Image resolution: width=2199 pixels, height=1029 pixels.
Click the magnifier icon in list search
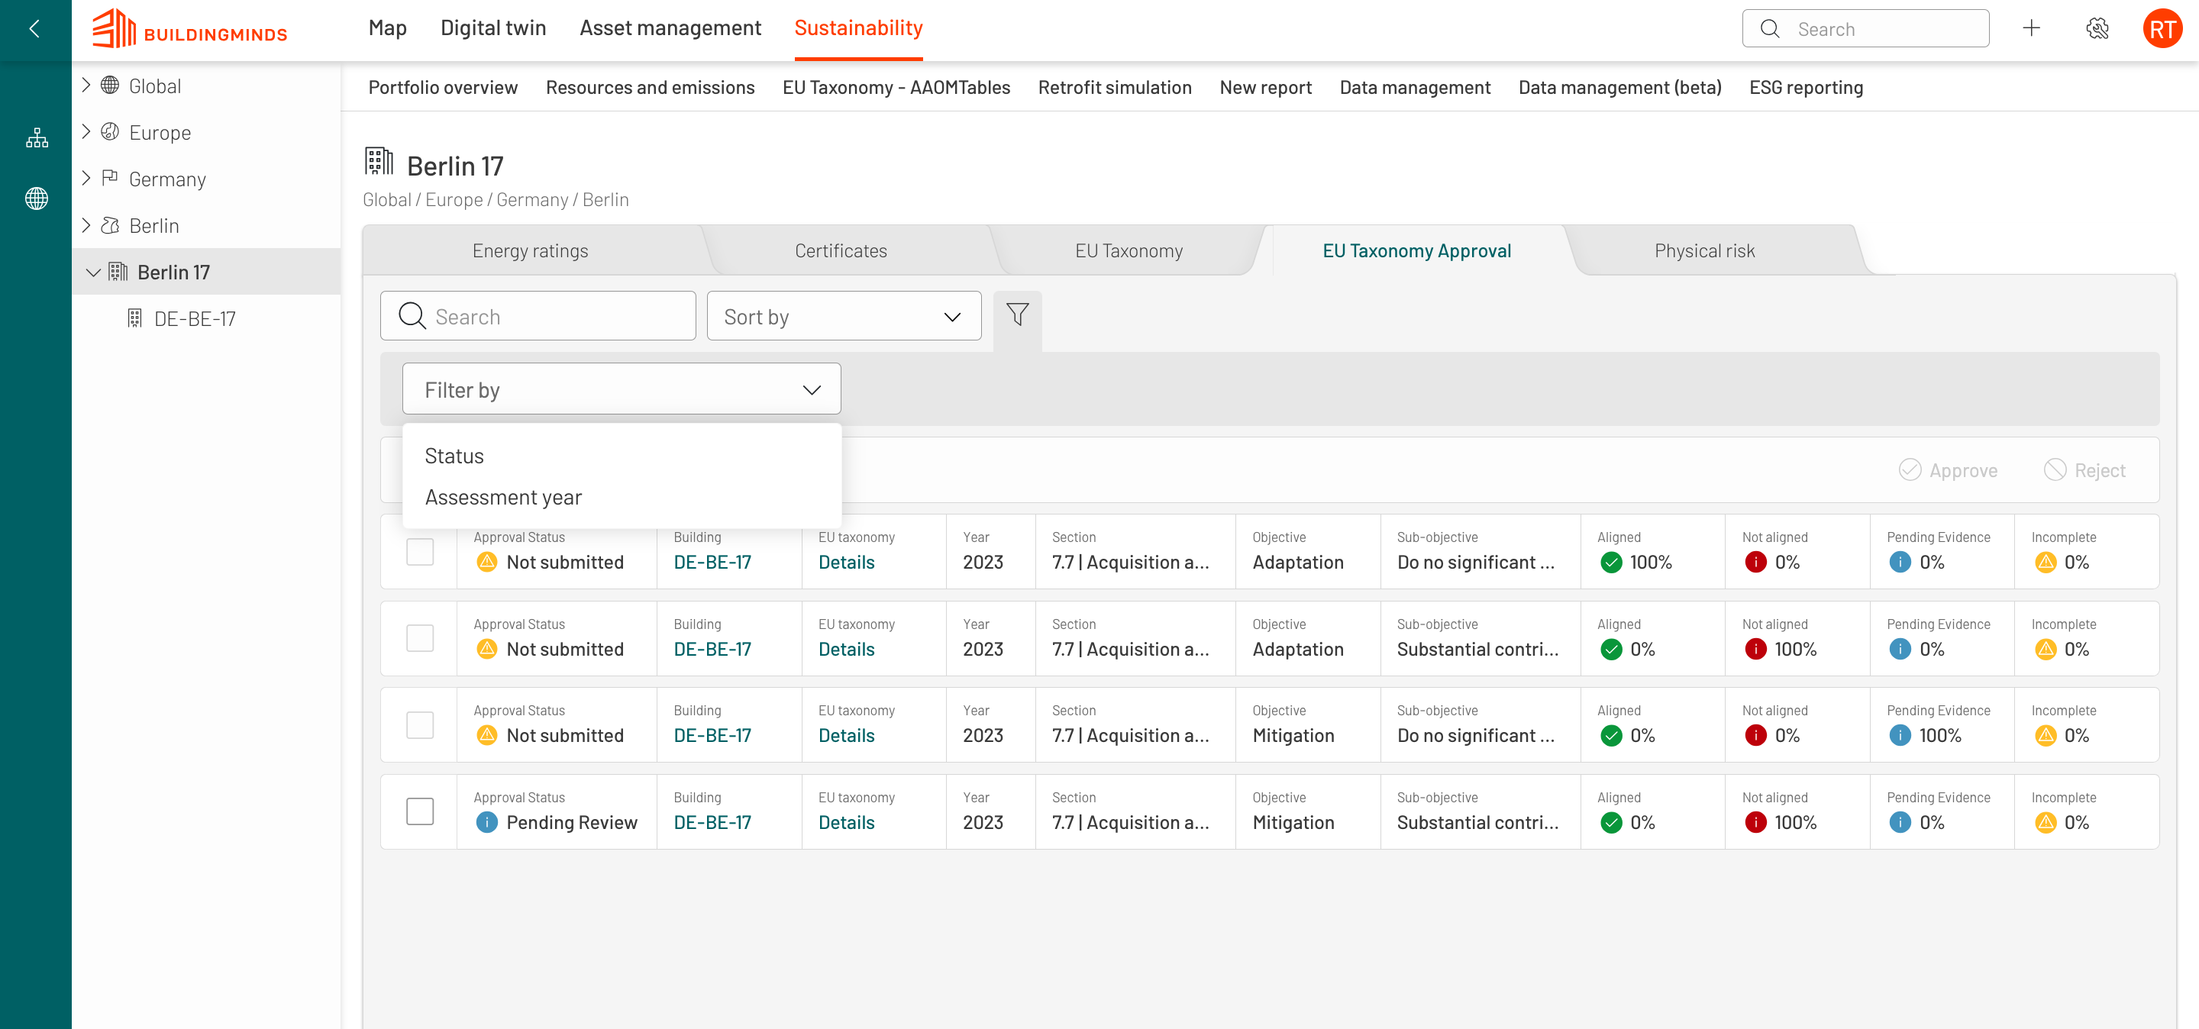click(412, 316)
